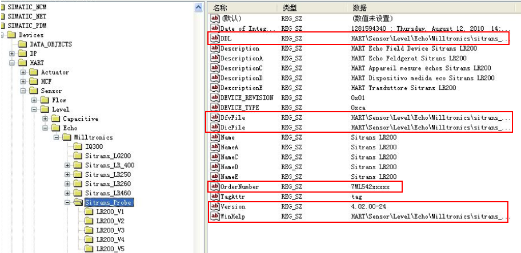
Task: Expand the DP tree node
Action: point(11,54)
